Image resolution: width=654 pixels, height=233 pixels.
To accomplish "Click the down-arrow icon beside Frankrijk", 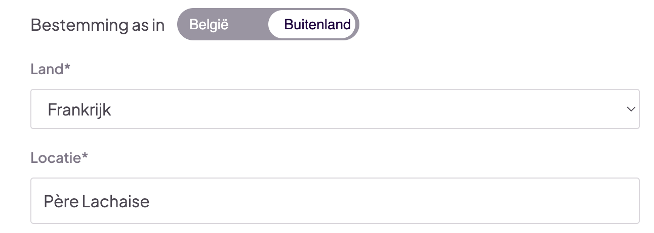I will [x=630, y=109].
